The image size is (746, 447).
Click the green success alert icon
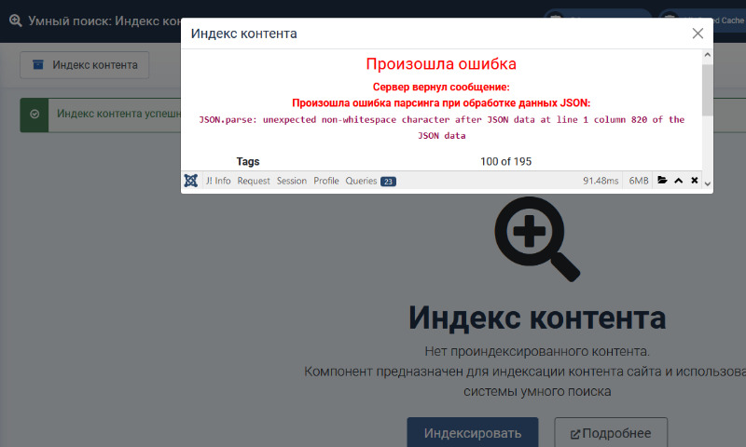(35, 114)
